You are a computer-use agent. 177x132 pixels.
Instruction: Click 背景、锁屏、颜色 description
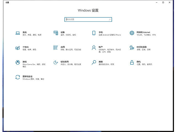click(29, 50)
